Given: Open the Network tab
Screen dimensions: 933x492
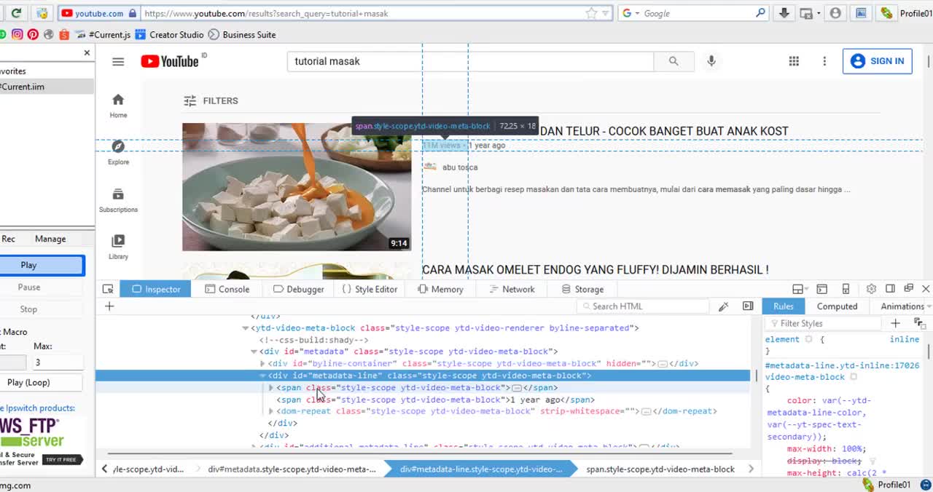Looking at the screenshot, I should click(x=512, y=289).
